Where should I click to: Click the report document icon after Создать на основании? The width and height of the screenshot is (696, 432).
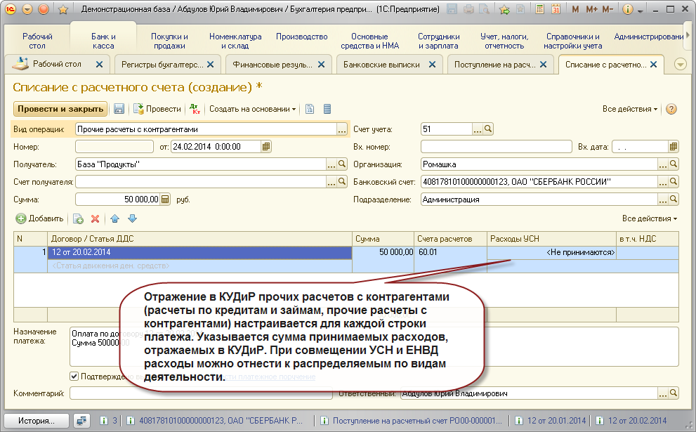tap(310, 109)
